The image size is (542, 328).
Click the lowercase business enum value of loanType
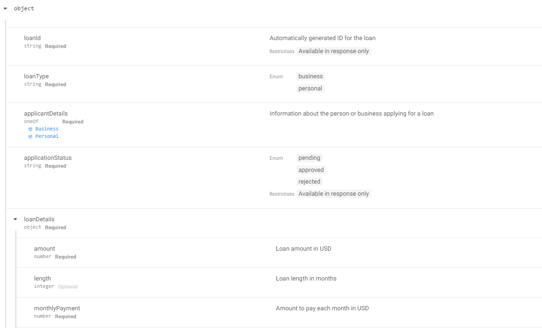click(310, 76)
